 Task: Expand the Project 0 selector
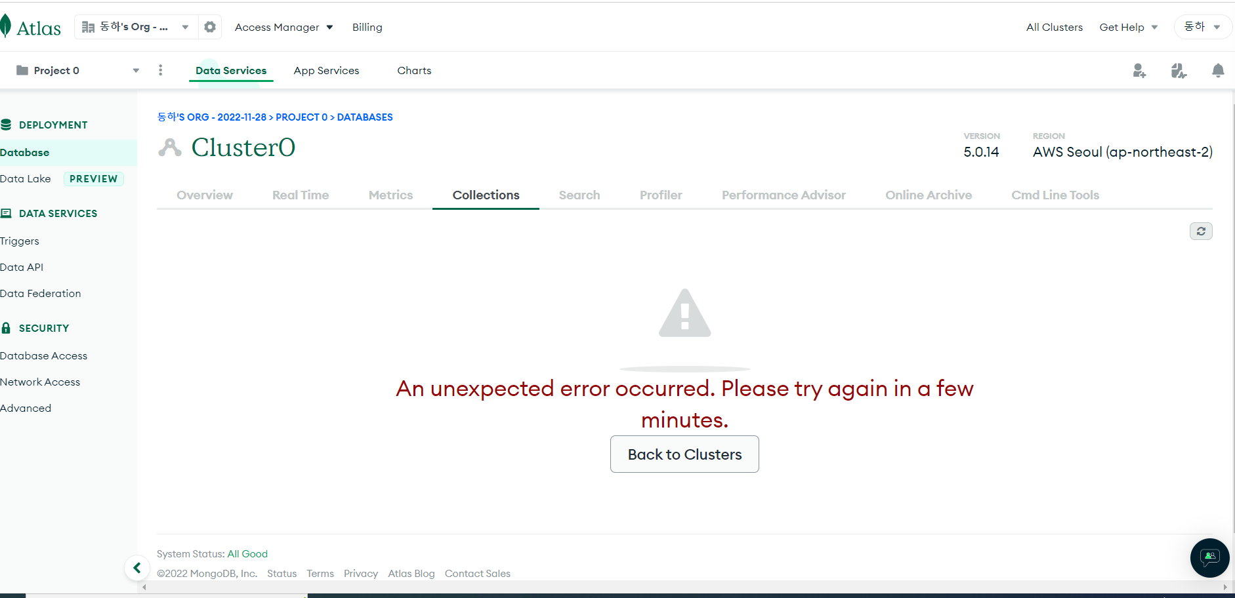tap(136, 70)
